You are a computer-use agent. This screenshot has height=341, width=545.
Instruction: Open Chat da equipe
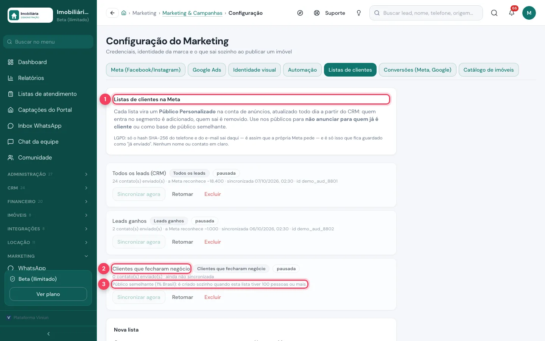pos(48,142)
